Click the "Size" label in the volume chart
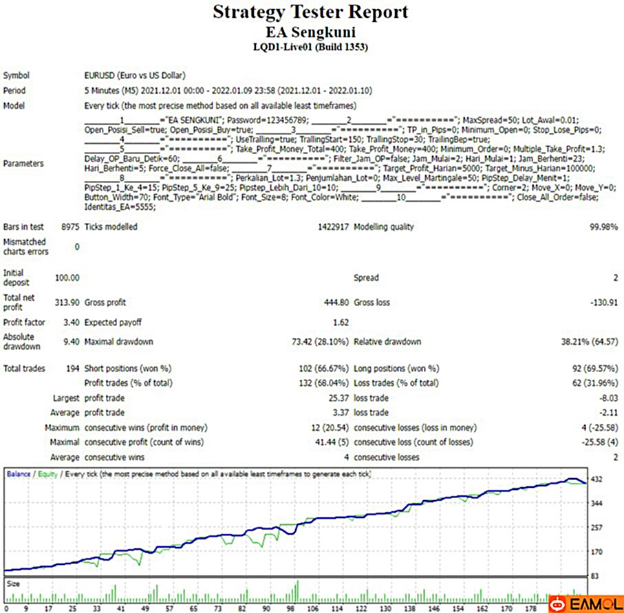The height and width of the screenshot is (613, 624). (x=13, y=583)
